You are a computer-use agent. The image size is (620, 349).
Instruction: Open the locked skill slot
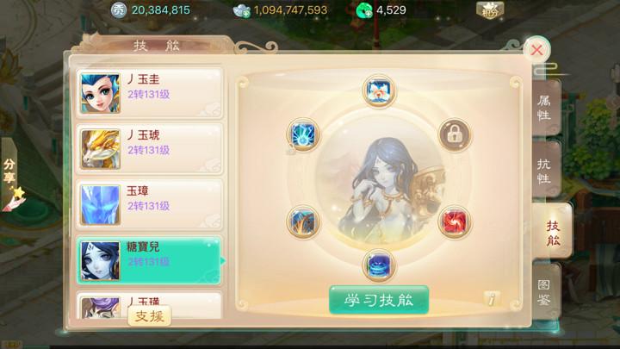(455, 134)
